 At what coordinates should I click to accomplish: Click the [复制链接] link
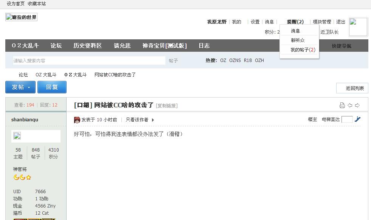(166, 106)
